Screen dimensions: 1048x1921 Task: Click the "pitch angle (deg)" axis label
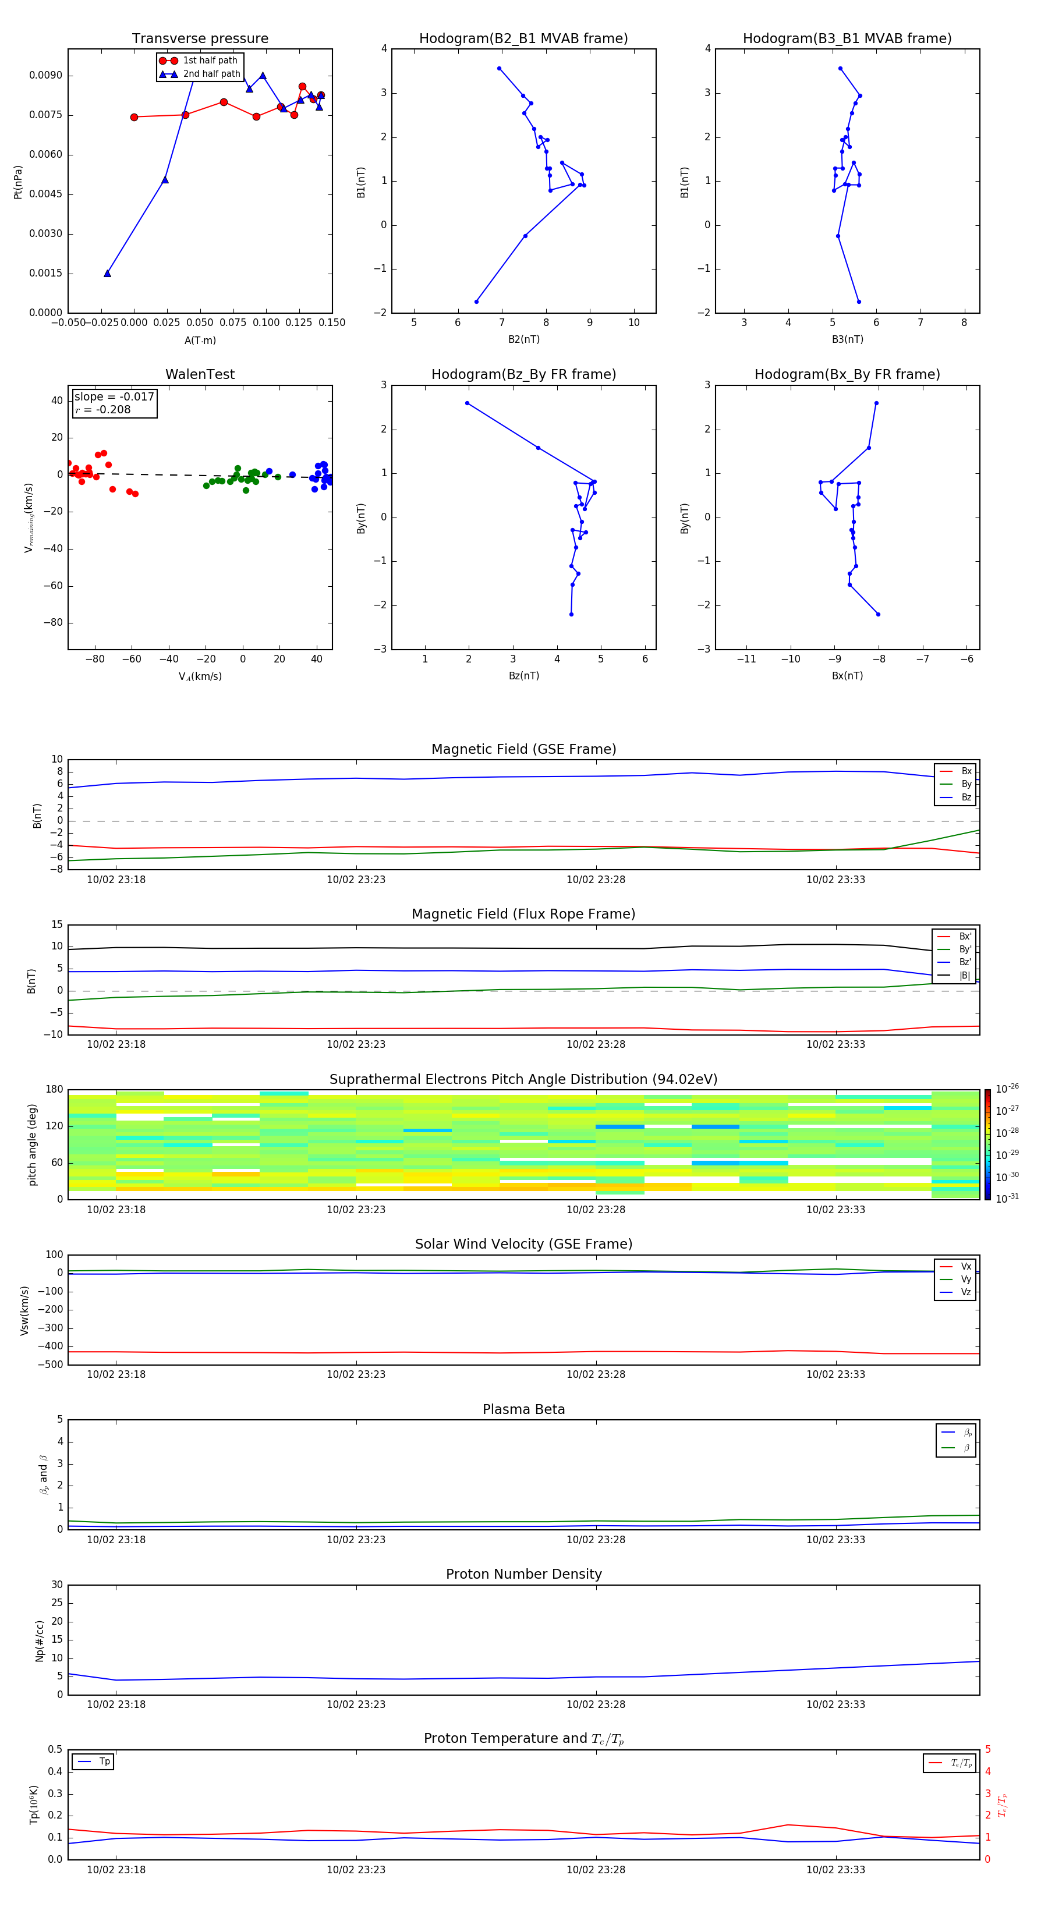click(x=32, y=1144)
